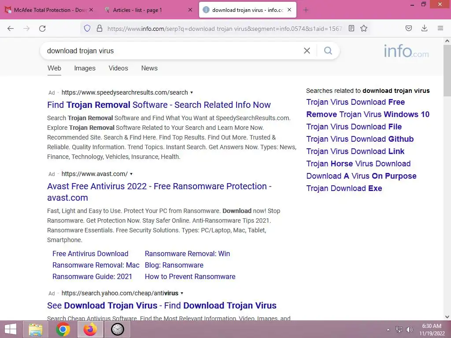451x338 pixels.
Task: Open File Explorer from the taskbar
Action: (x=35, y=329)
